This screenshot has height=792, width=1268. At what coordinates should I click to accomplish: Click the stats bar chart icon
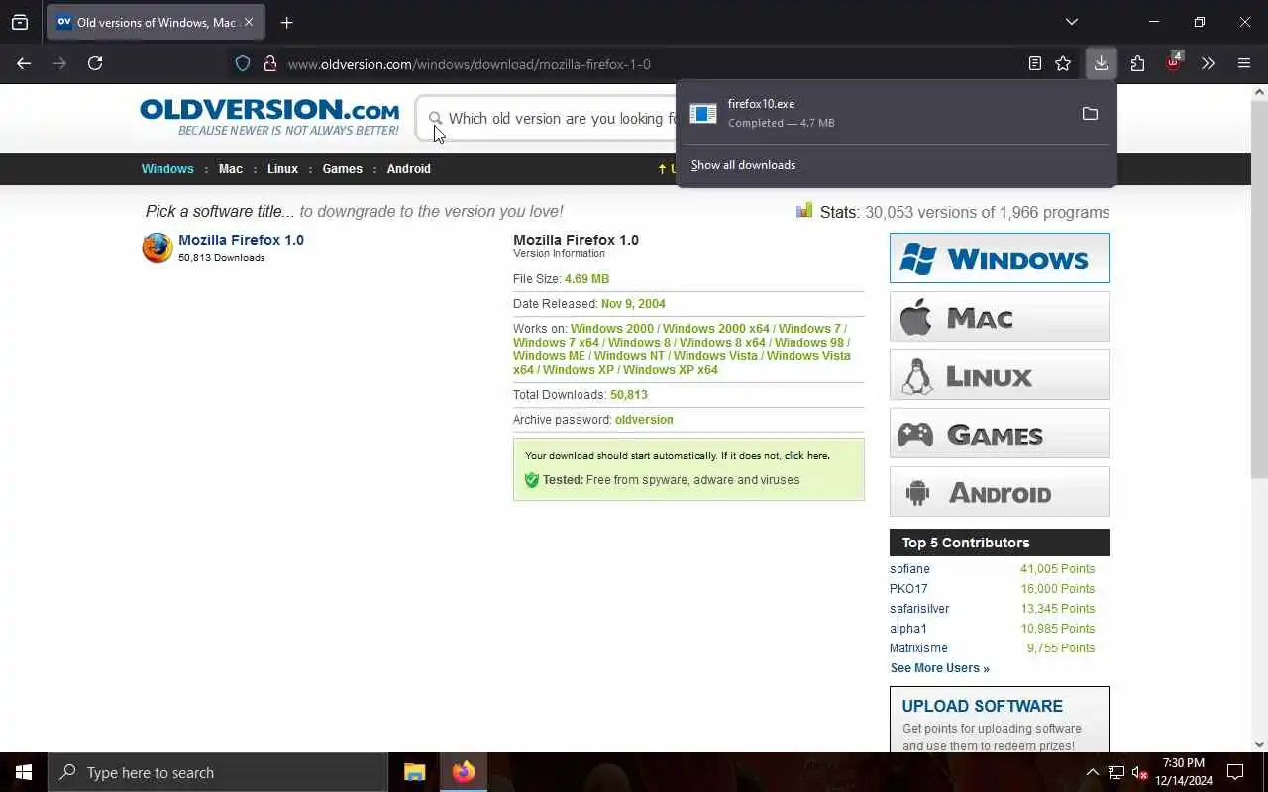[804, 210]
